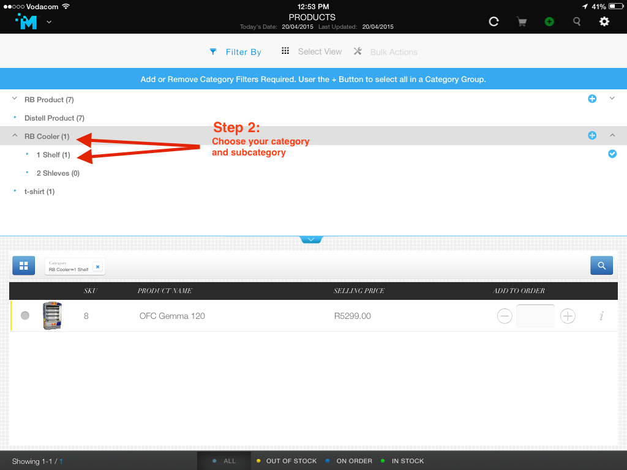Open the top bar search icon

[x=577, y=21]
